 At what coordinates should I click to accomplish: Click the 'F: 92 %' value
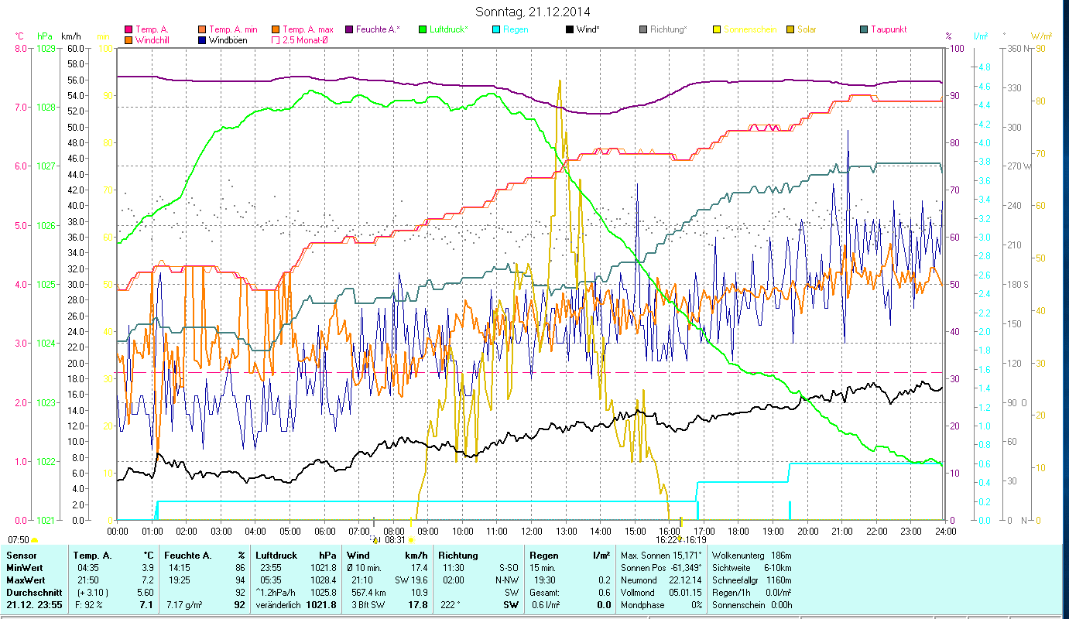click(x=89, y=605)
